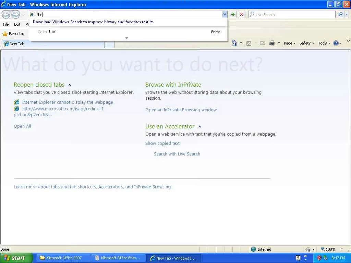Reopen microsoft.com redir.dll closed tab link

point(59,112)
